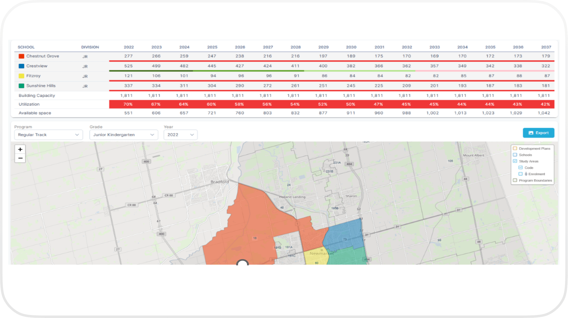Click the Available space row label

pos(35,113)
